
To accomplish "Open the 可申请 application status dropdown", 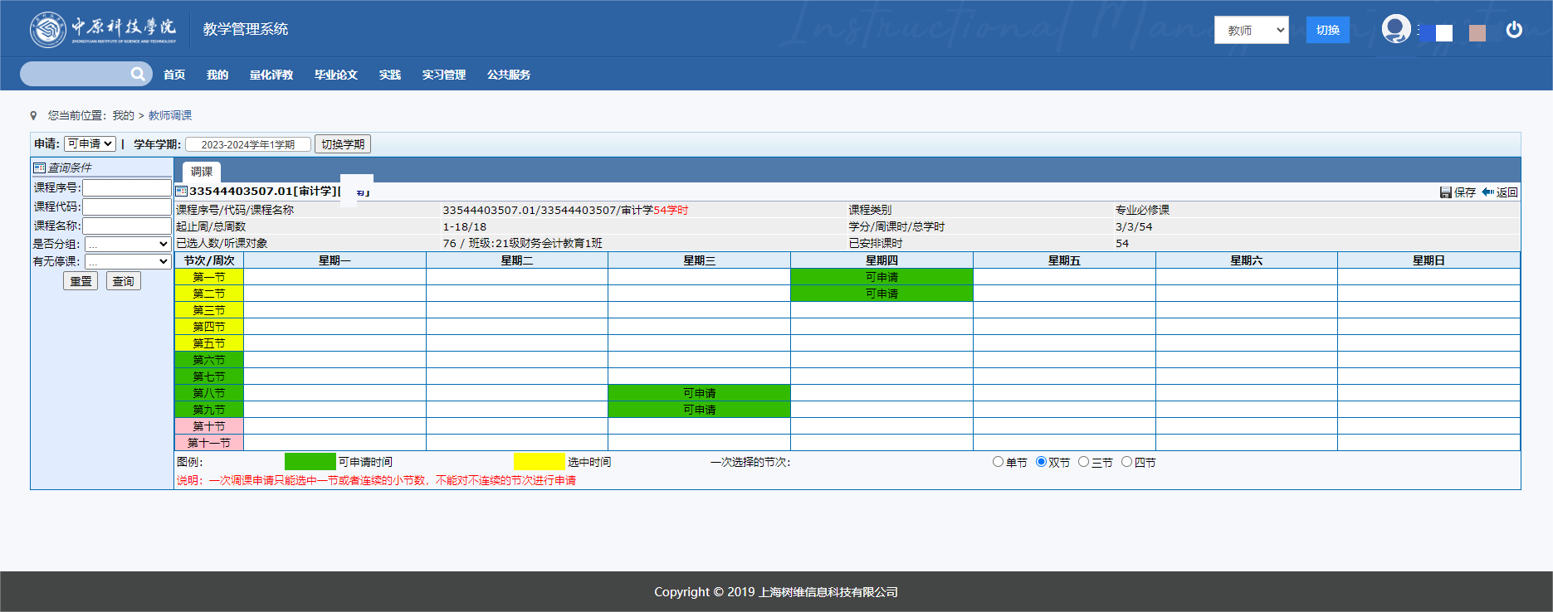I will 90,144.
